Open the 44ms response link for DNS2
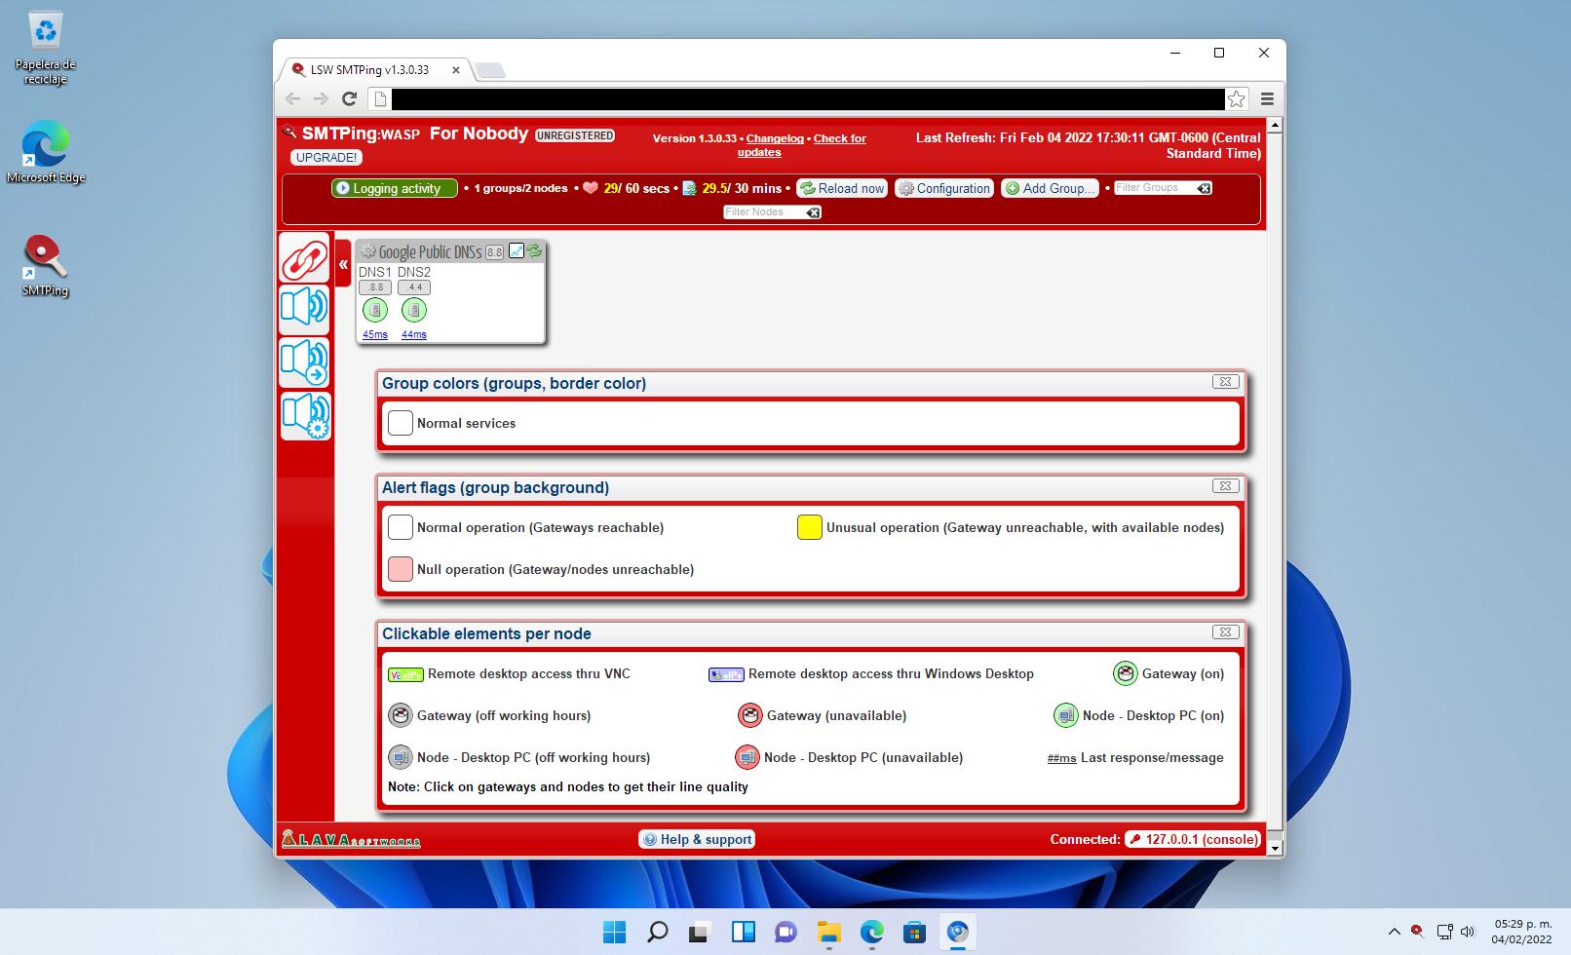This screenshot has width=1571, height=955. (414, 334)
